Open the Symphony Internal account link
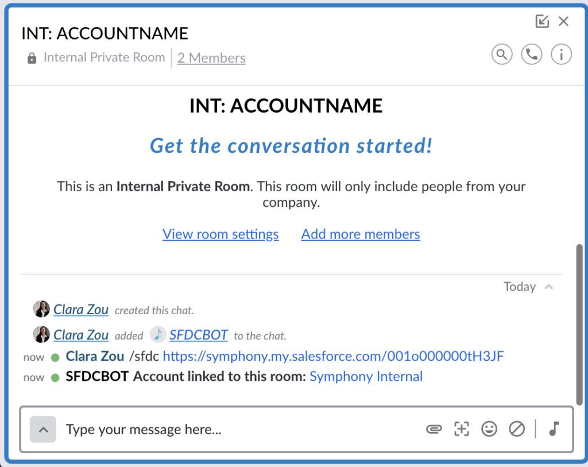 [x=366, y=376]
